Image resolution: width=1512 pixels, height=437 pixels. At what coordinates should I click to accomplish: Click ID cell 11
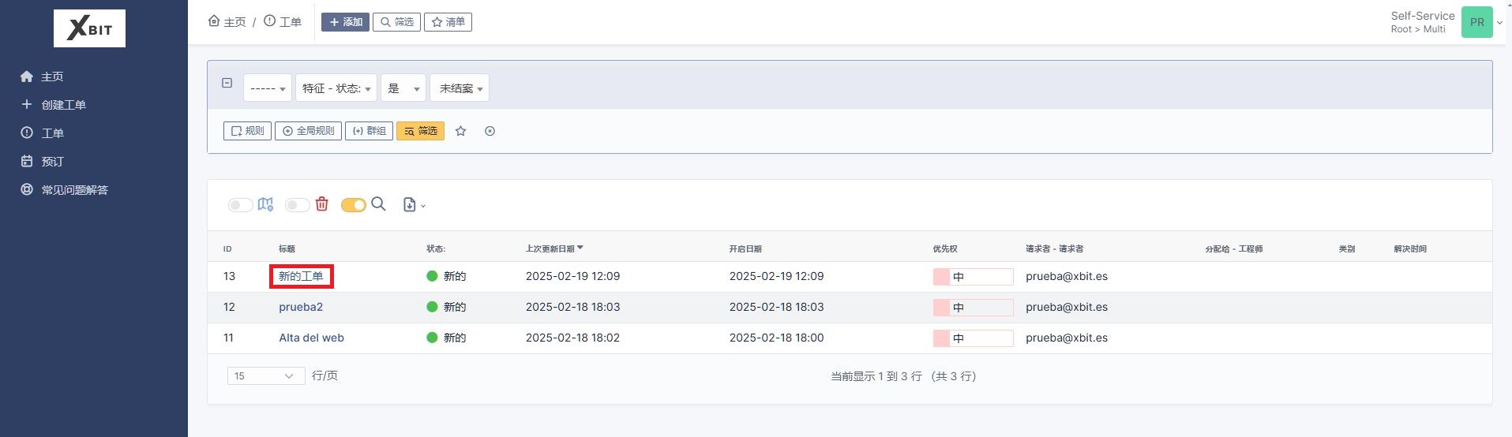(x=228, y=338)
